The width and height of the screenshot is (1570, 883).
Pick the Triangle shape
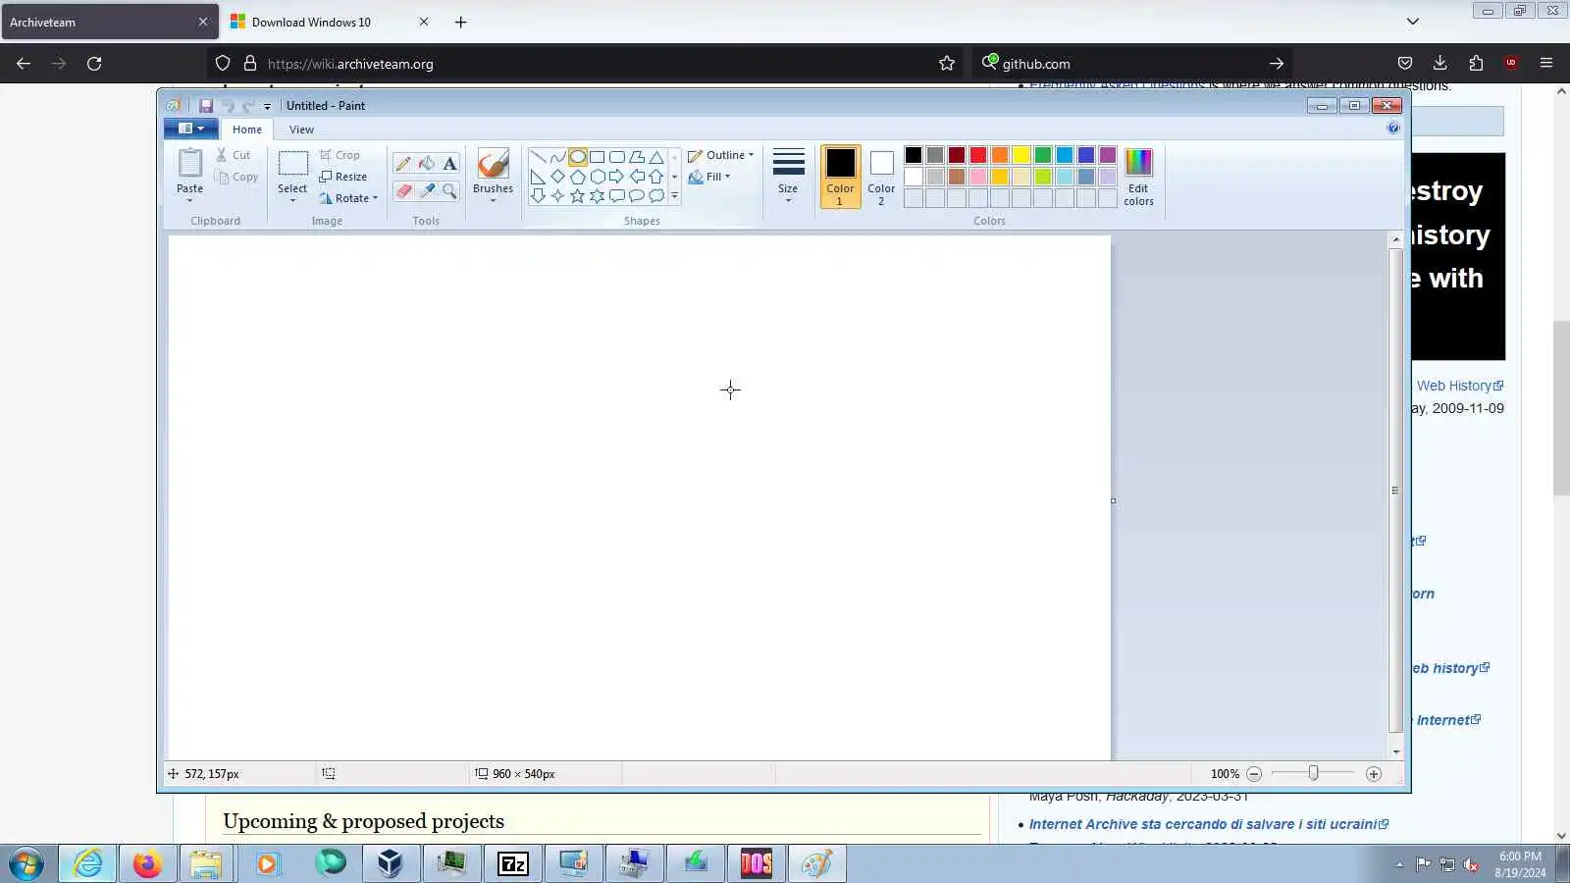tap(656, 157)
